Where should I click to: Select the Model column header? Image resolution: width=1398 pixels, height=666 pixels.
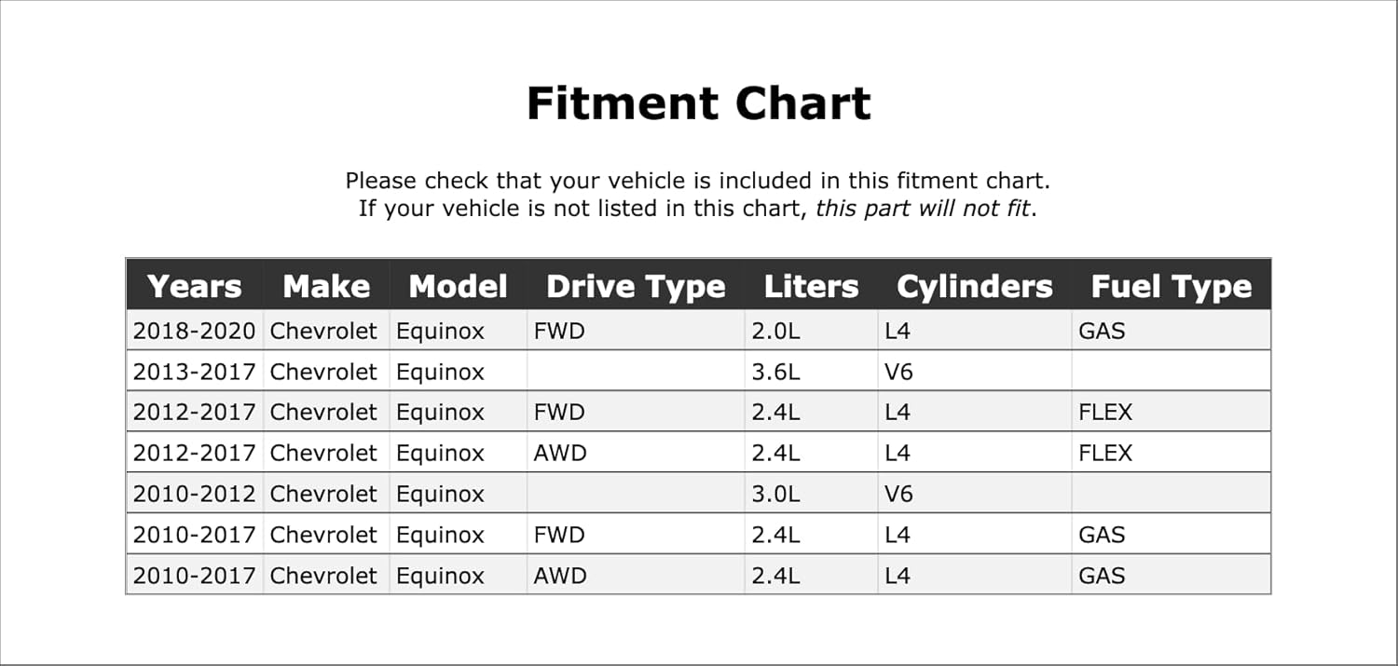pyautogui.click(x=458, y=287)
